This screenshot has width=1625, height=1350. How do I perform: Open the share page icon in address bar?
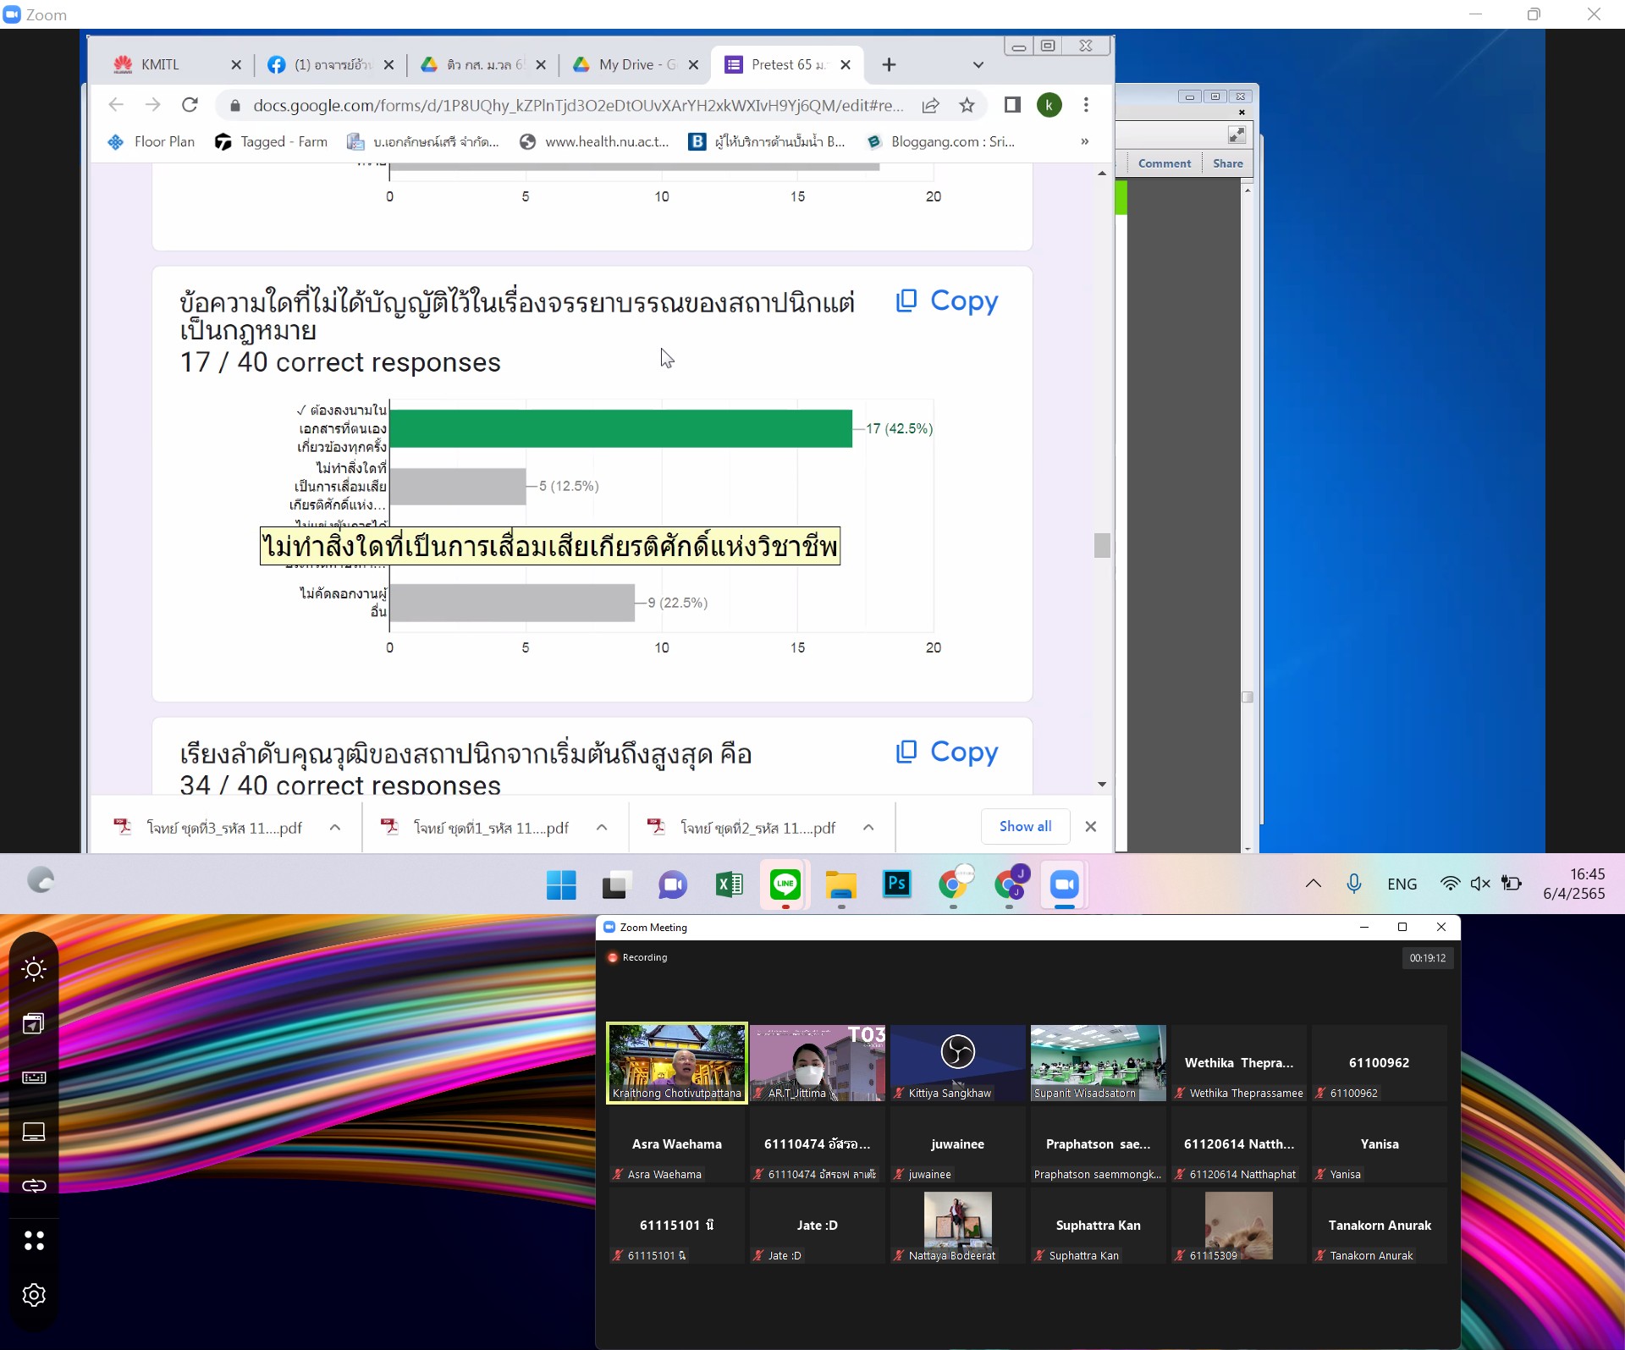[x=930, y=105]
